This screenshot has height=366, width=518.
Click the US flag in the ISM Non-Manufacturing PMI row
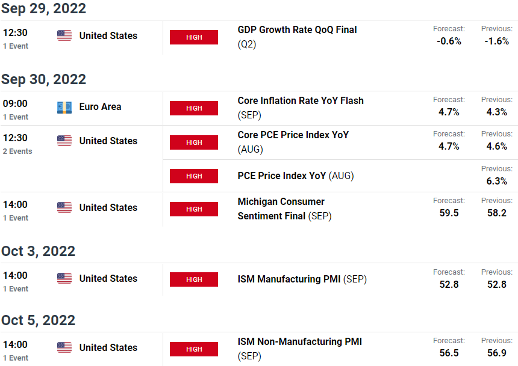click(64, 347)
